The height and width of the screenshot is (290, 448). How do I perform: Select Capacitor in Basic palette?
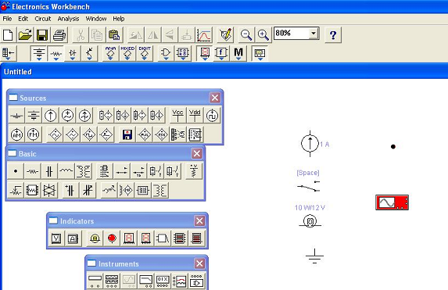[x=49, y=171]
